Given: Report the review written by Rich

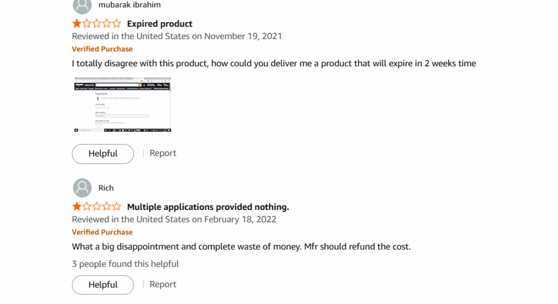Looking at the screenshot, I should (x=162, y=284).
